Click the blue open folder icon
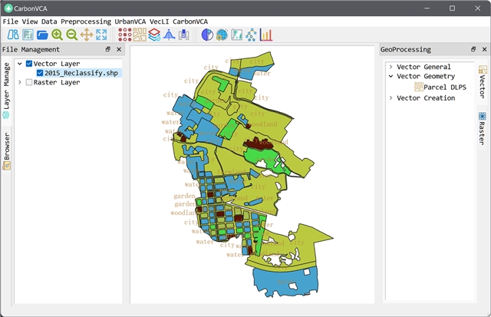 click(42, 35)
